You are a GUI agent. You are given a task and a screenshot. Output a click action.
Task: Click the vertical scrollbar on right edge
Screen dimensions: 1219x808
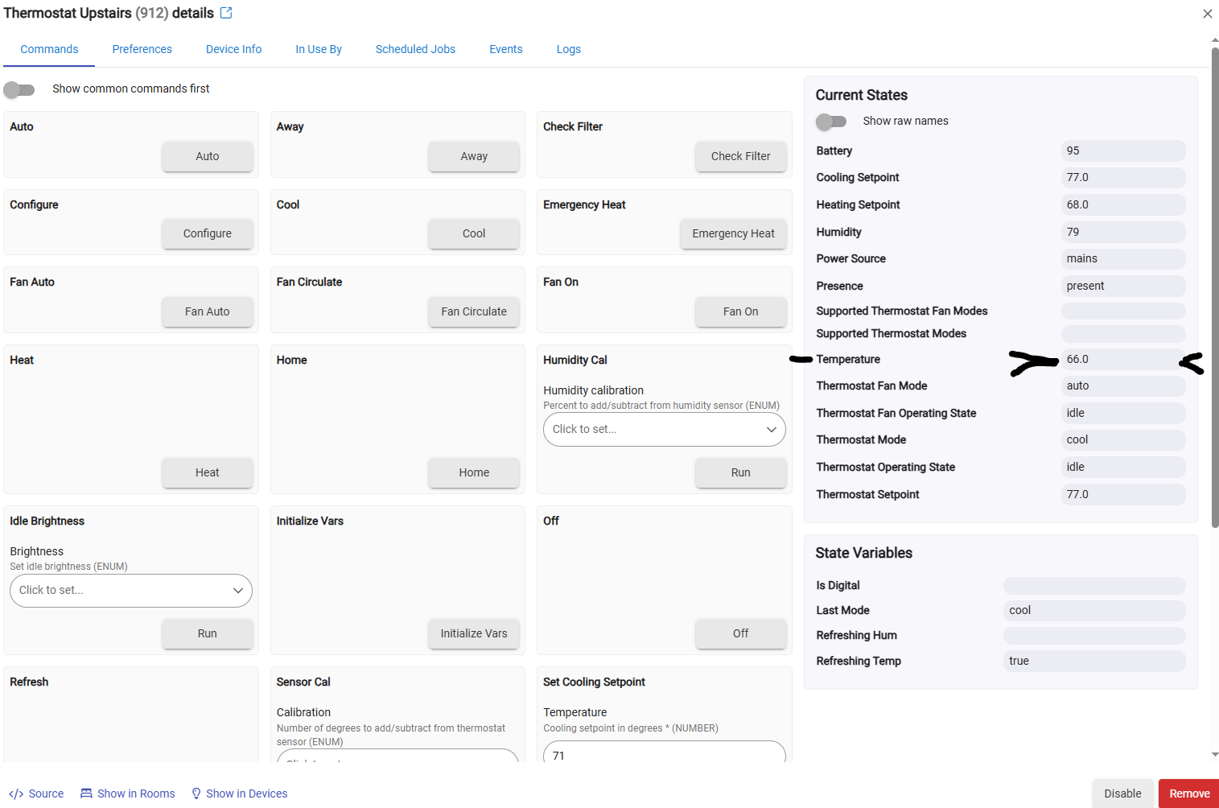(x=1215, y=282)
